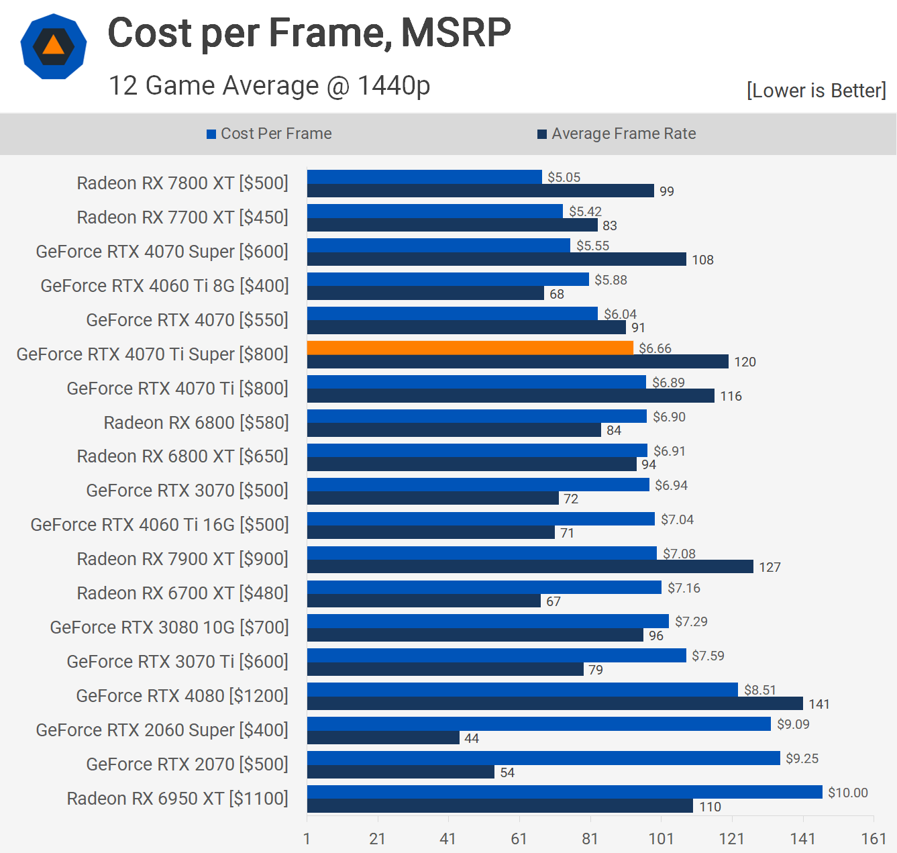Click the axis tick label 161
The height and width of the screenshot is (853, 897).
point(874,838)
